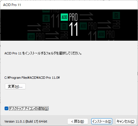Click the bright green ACID logo badge

pos(64,17)
